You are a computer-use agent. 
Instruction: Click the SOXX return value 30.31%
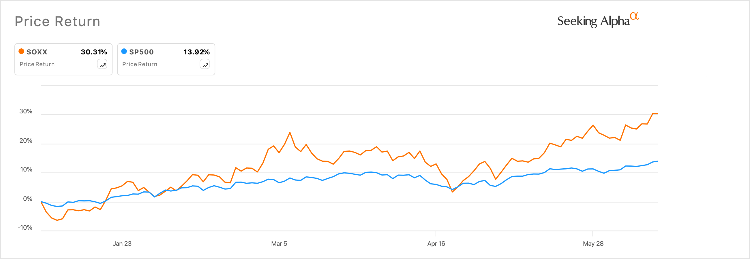coord(94,52)
